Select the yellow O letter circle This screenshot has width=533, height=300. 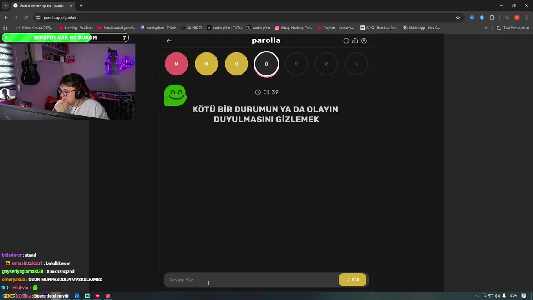(237, 64)
